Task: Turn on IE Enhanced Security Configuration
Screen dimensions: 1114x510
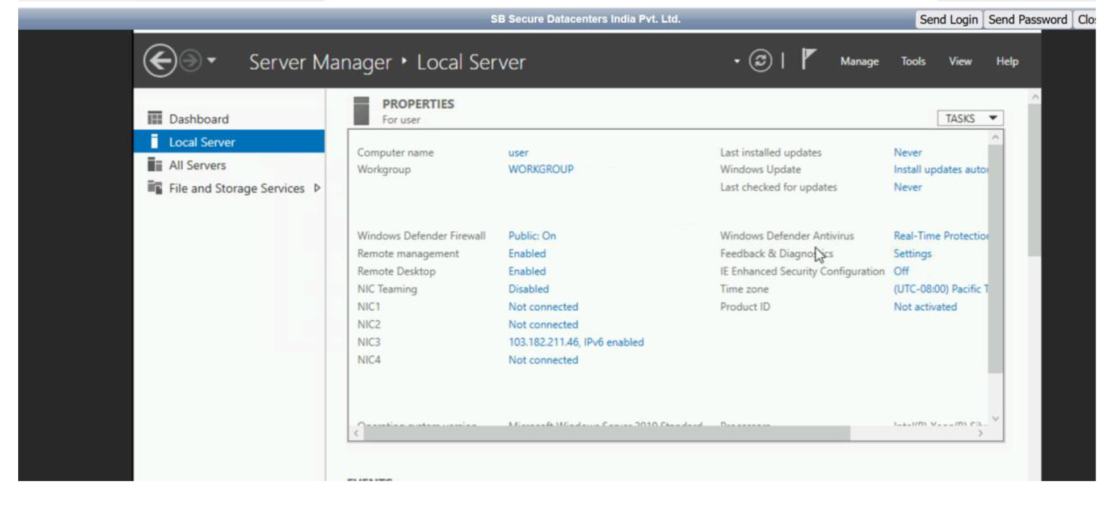Action: point(902,271)
